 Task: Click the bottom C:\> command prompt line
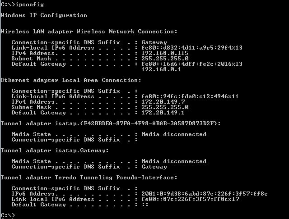[x=8, y=215]
